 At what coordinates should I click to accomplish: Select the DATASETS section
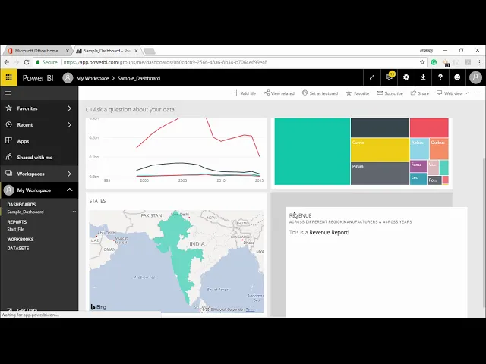18,248
